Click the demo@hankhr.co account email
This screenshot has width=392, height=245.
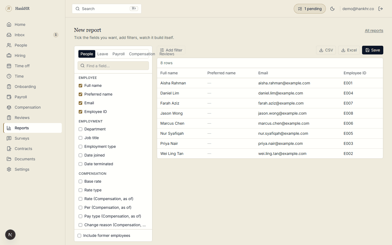pos(358,9)
